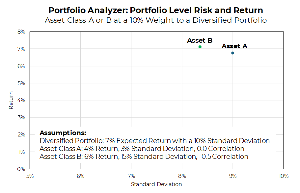Click the chart title Portfolio Analyzer
Screen dimensions: 300x193
pyautogui.click(x=156, y=10)
